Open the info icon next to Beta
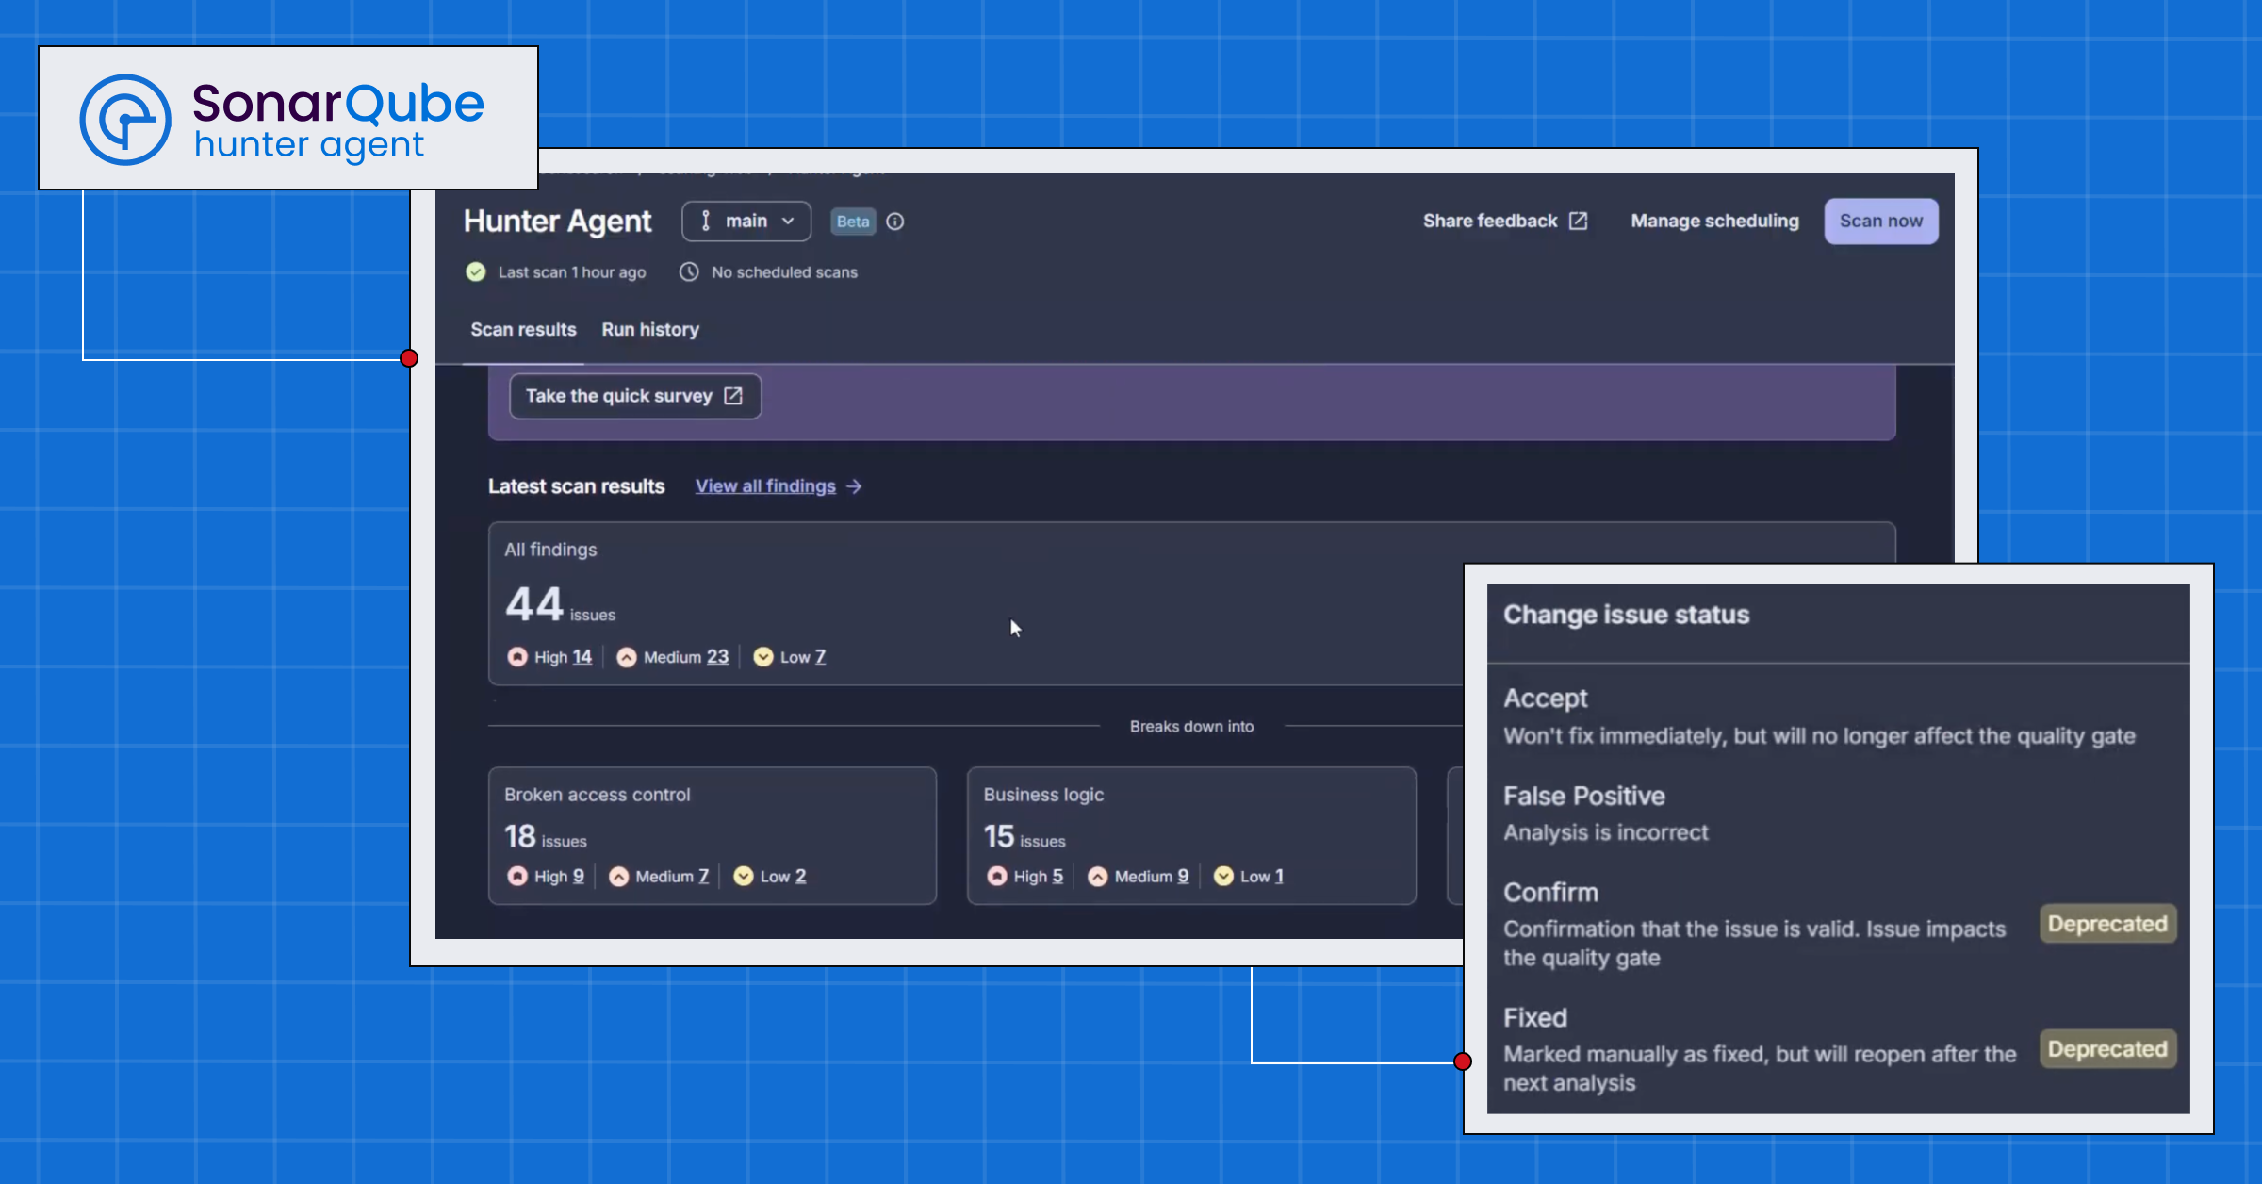The height and width of the screenshot is (1184, 2262). pyautogui.click(x=895, y=222)
